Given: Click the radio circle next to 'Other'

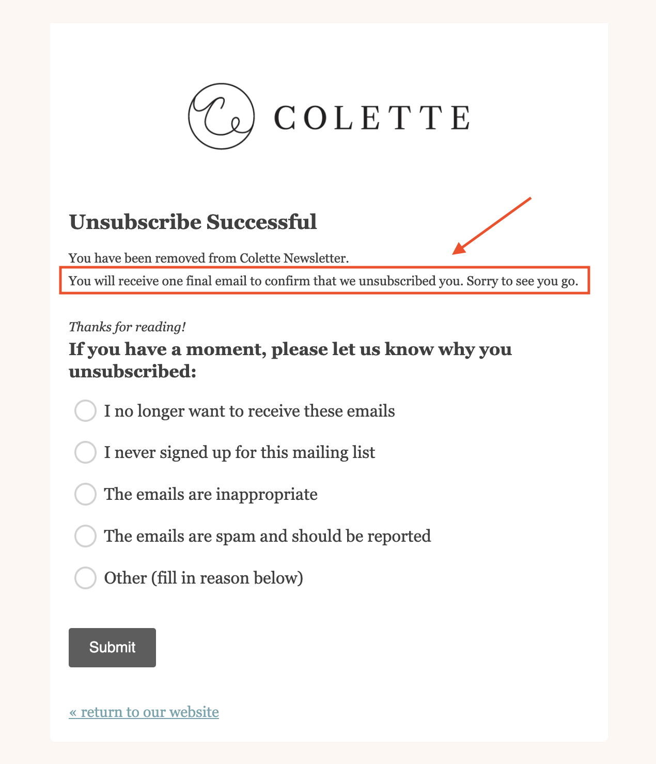Looking at the screenshot, I should (x=86, y=578).
